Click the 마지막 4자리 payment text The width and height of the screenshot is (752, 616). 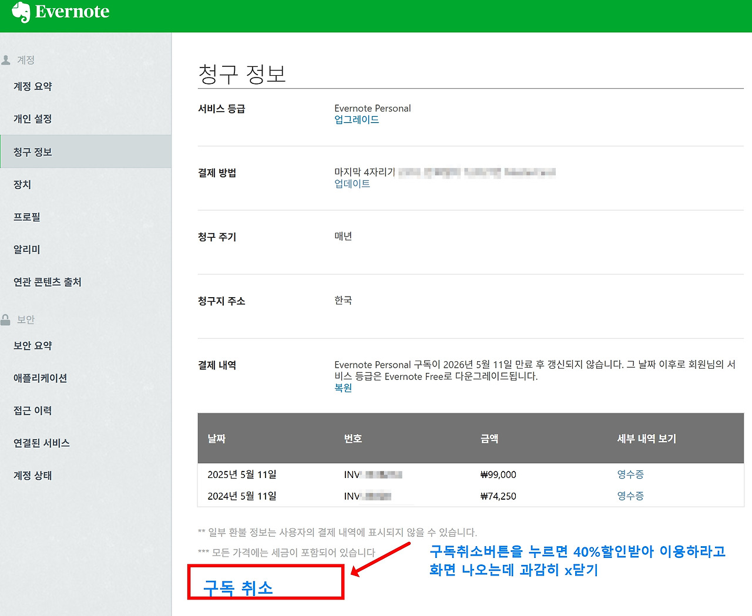pyautogui.click(x=365, y=172)
